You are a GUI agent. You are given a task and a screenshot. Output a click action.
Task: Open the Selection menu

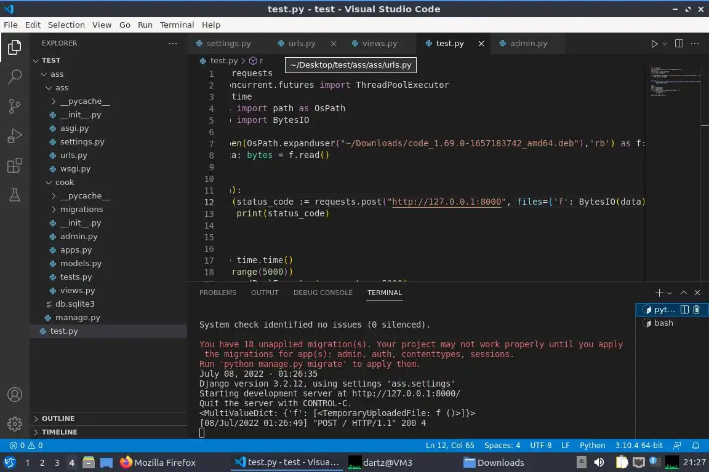pos(66,25)
